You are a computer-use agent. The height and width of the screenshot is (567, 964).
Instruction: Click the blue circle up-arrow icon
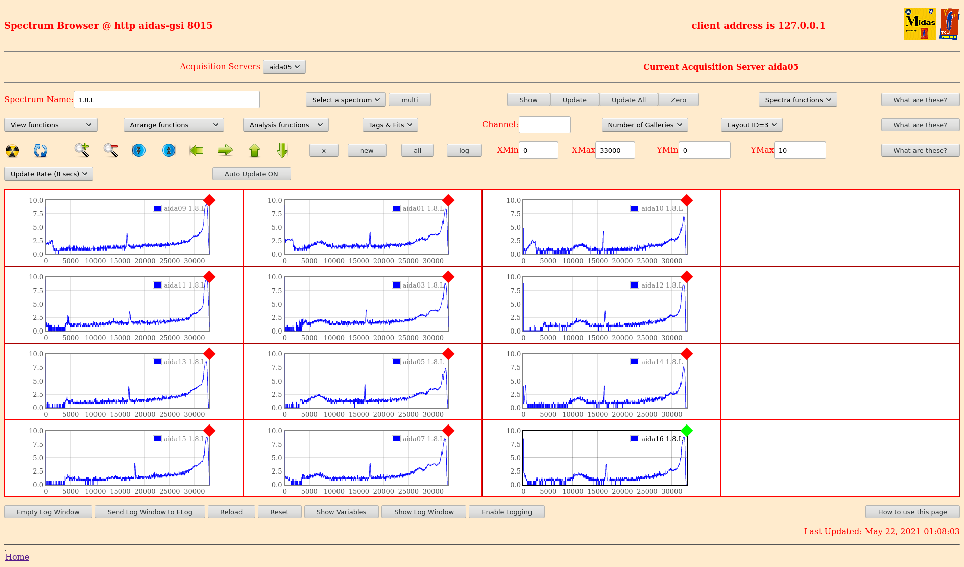pos(169,150)
